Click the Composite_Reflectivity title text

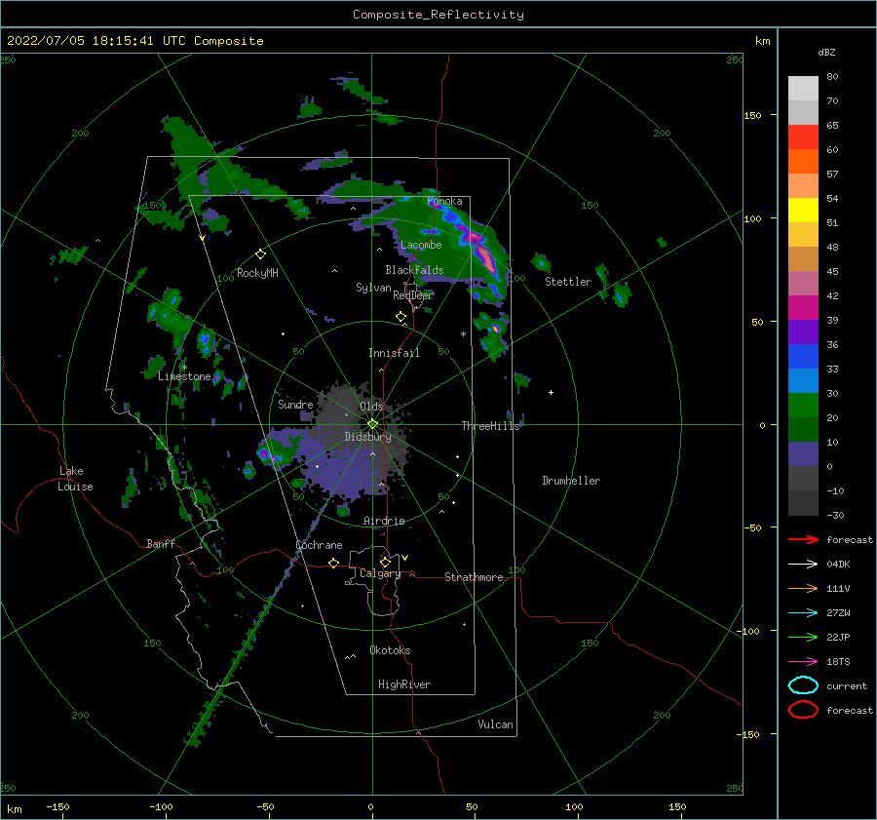(x=438, y=15)
